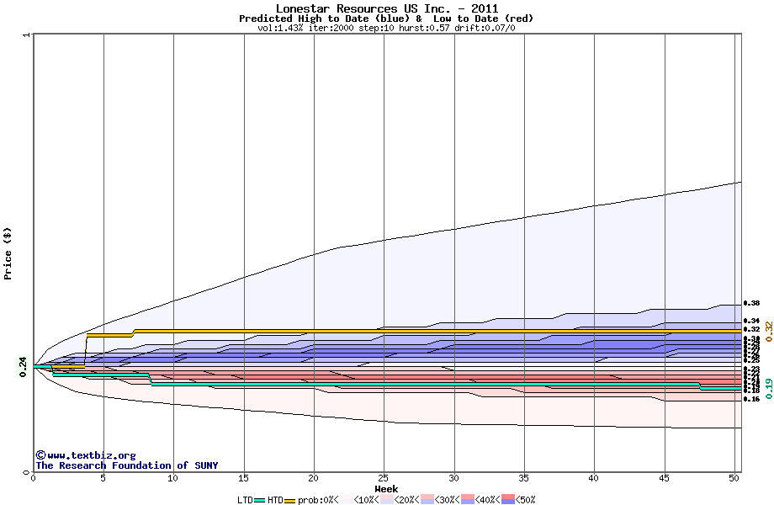This screenshot has height=505, width=774.
Task: Click the legend swatch between <40%< and <50%
Action: [x=508, y=500]
